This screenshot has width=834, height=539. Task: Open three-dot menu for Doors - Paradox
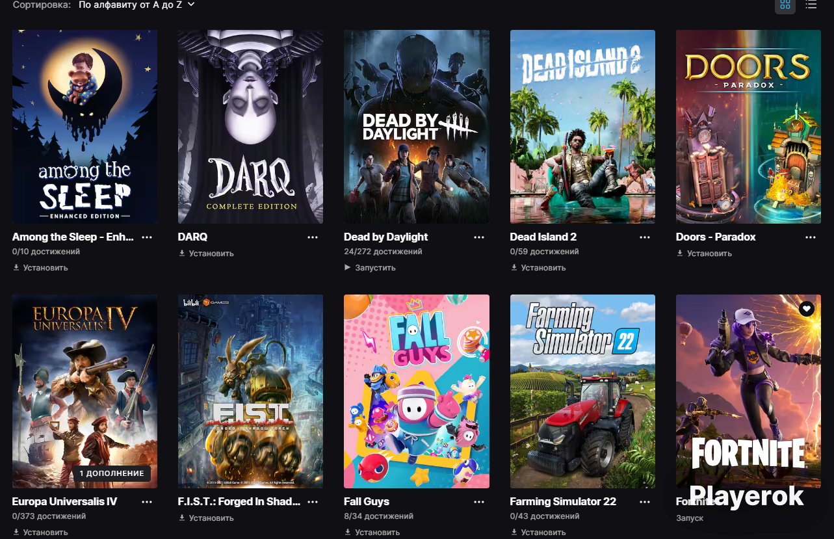click(811, 237)
